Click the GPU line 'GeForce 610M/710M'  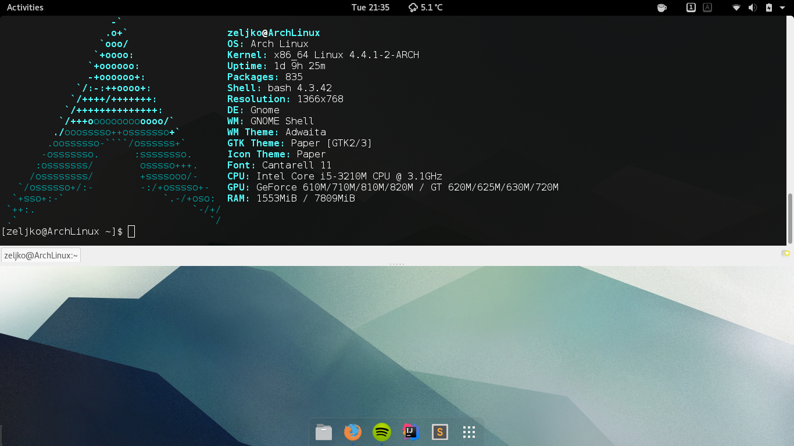[x=393, y=188]
